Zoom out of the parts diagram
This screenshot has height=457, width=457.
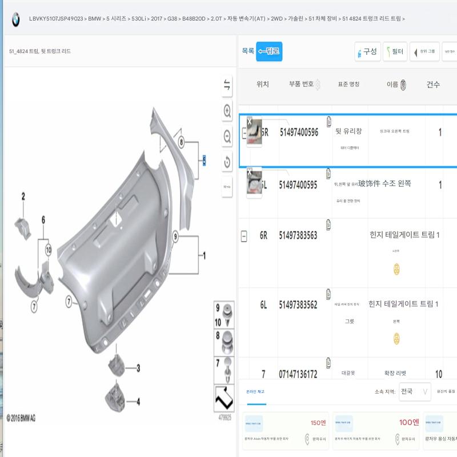pos(227,136)
